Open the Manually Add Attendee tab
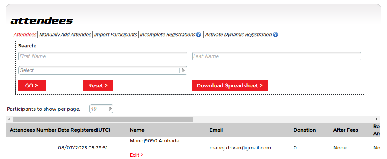Screen dimensions: 387x159 pos(65,35)
